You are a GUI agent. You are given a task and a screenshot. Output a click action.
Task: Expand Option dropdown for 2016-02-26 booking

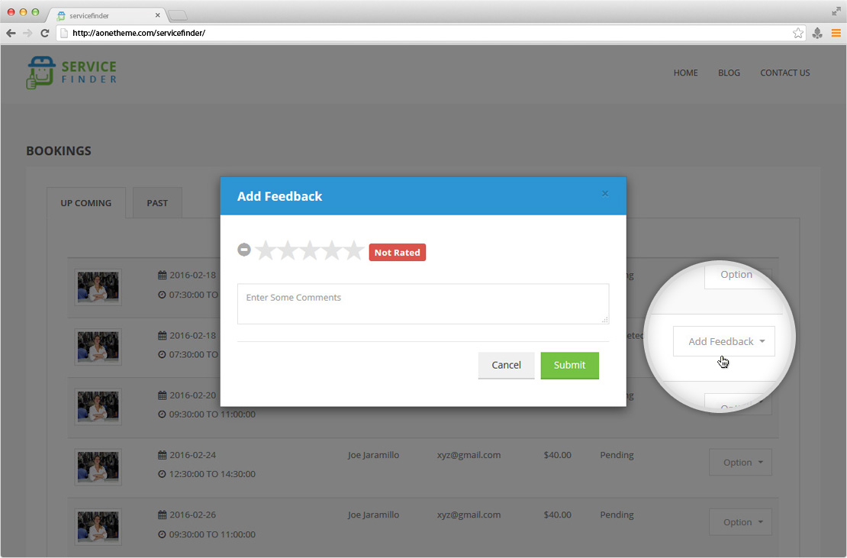(x=740, y=522)
